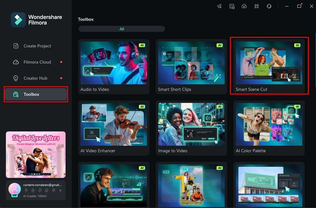The width and height of the screenshot is (316, 208).
Task: Click the vertical scrollbar on the right
Action: point(315,60)
